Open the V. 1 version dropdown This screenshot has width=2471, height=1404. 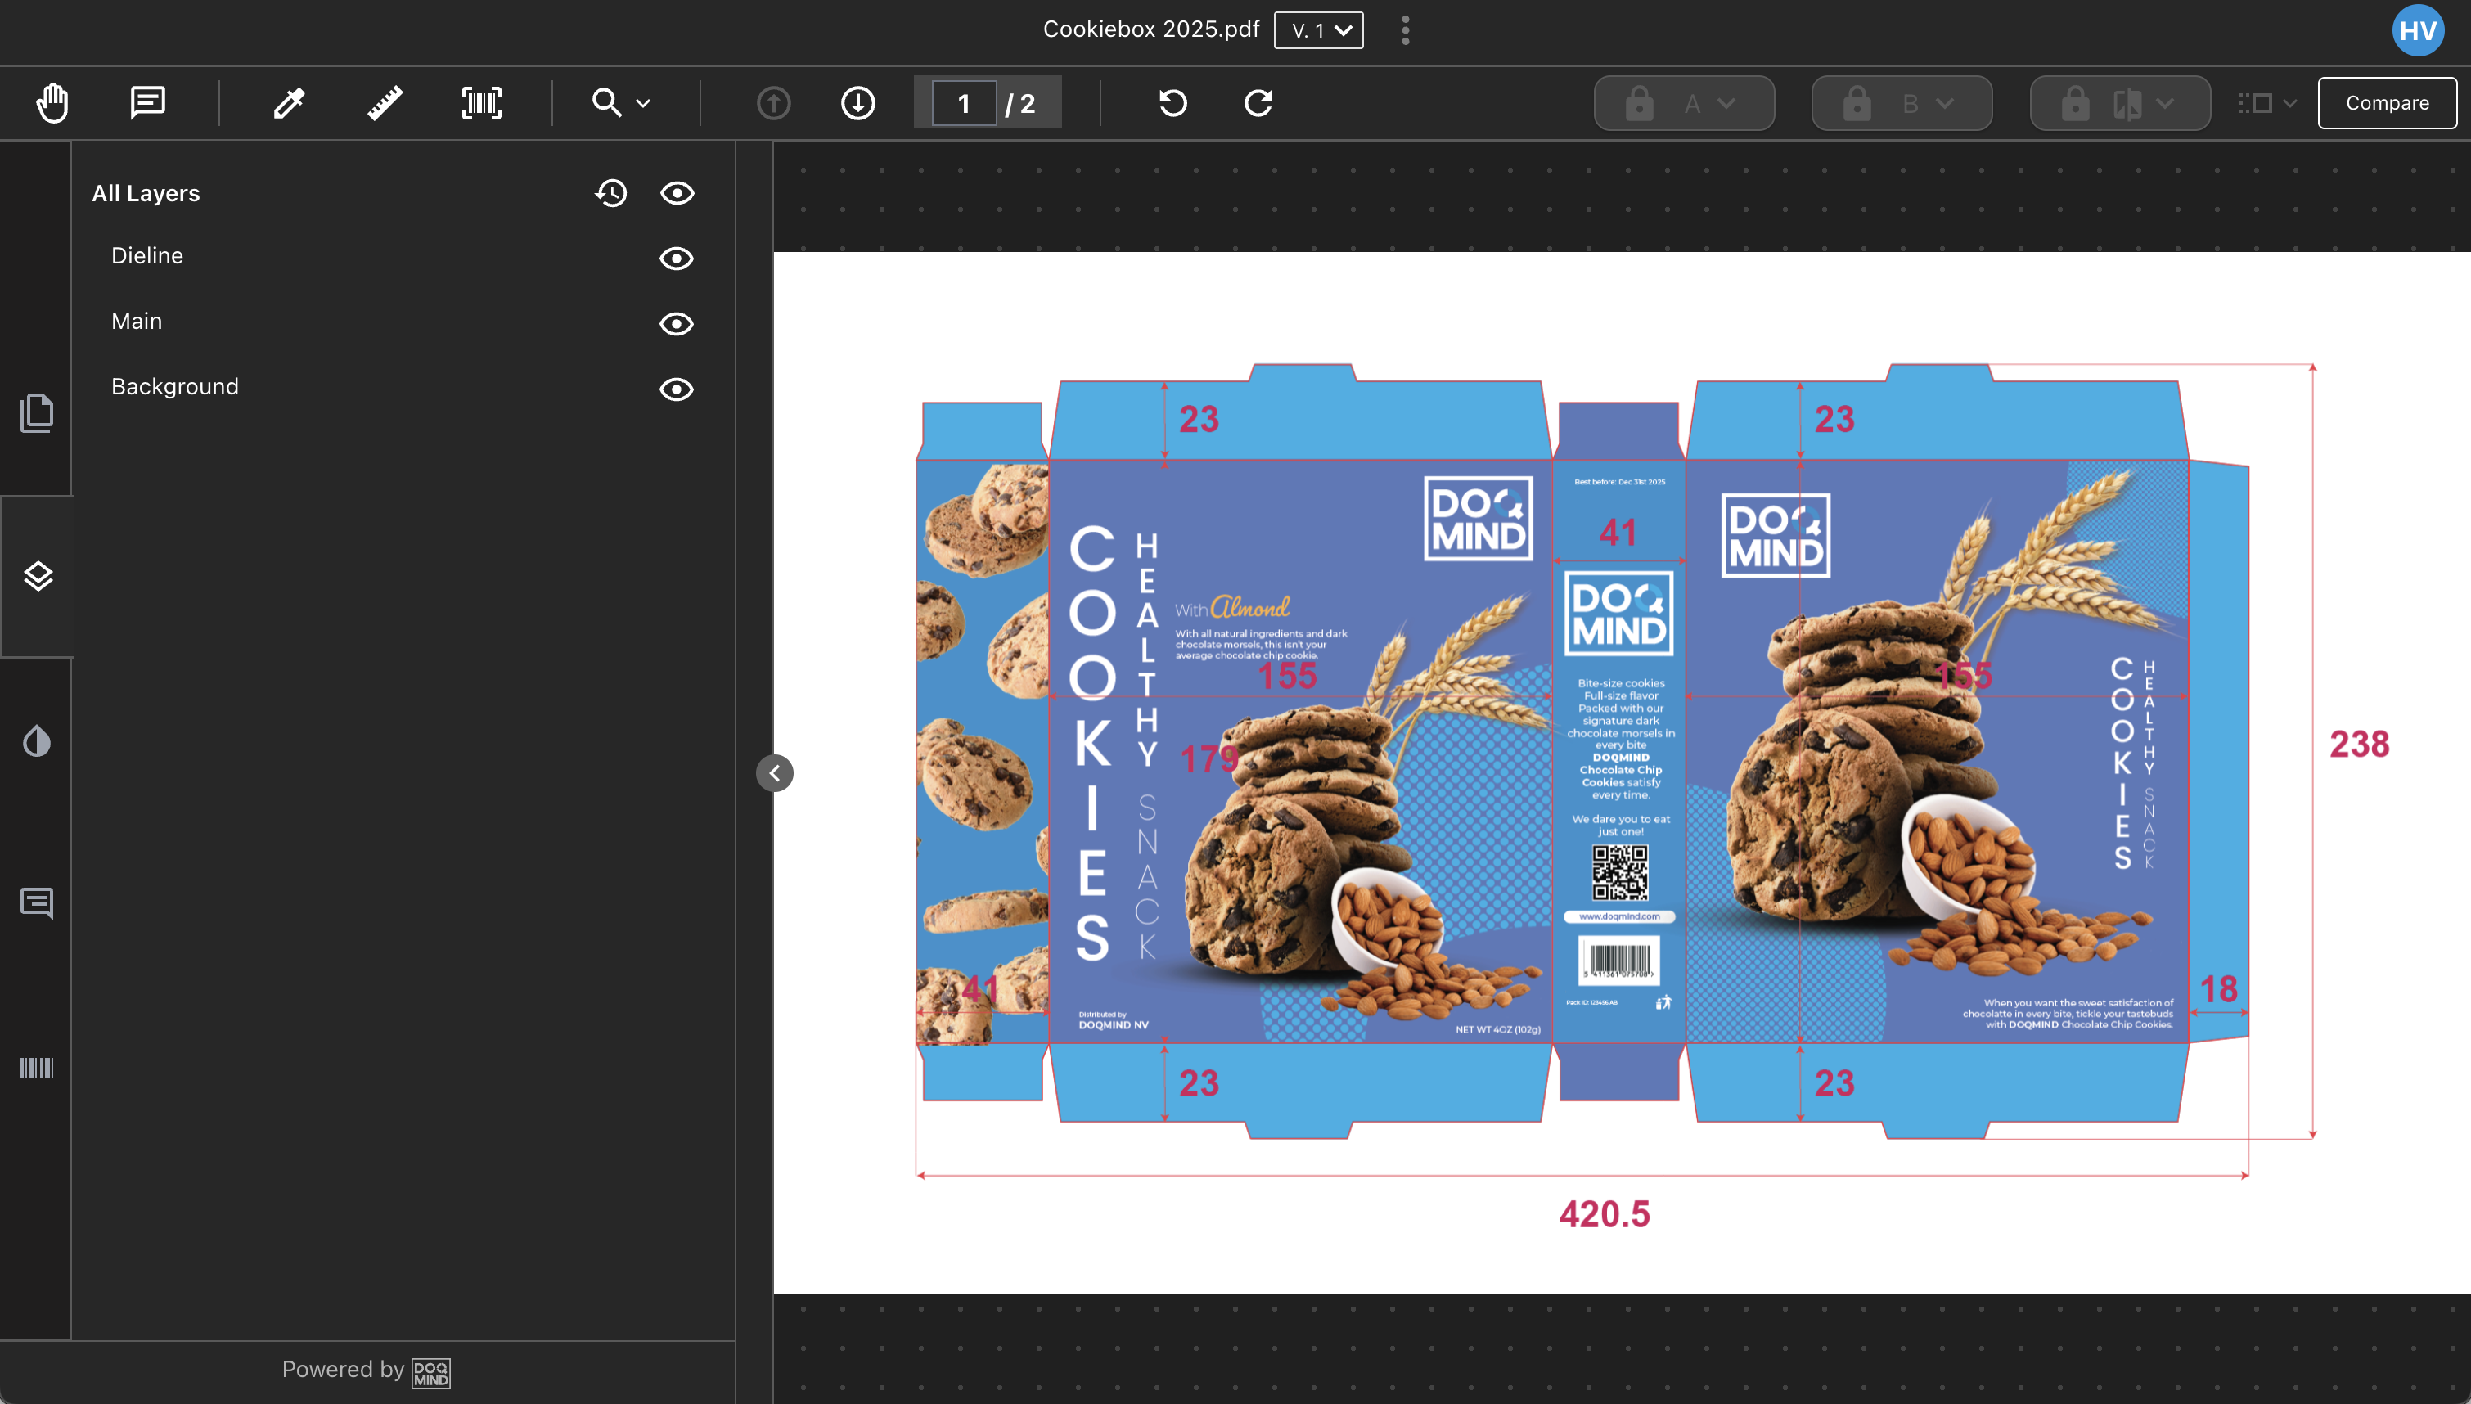[x=1318, y=30]
